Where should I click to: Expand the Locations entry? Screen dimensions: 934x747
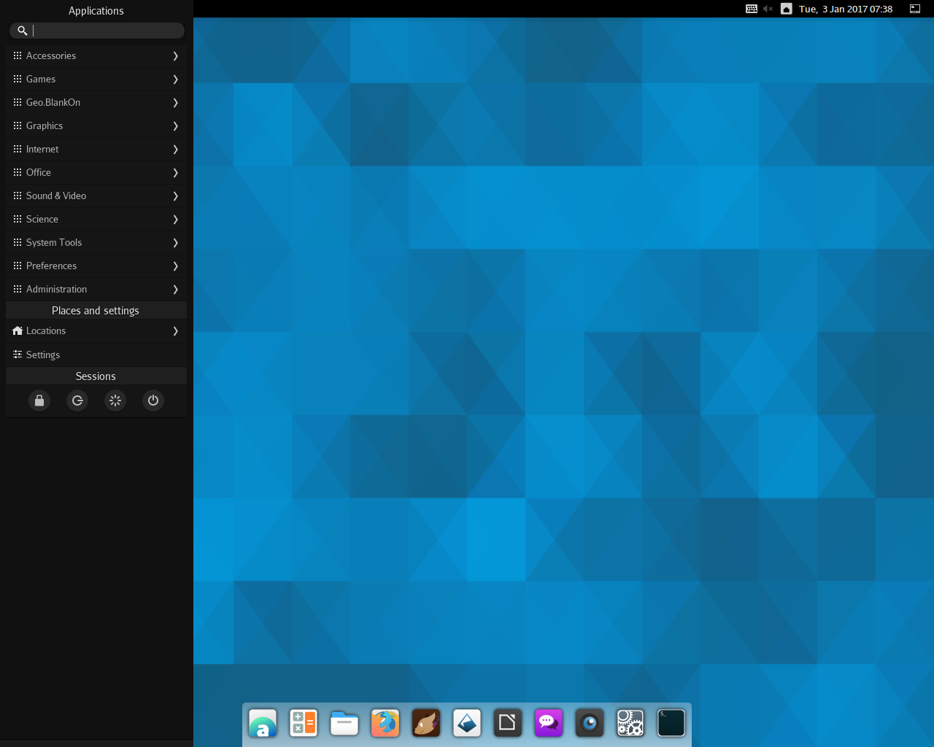[96, 330]
